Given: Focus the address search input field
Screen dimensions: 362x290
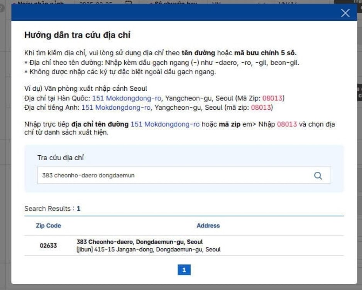Looking at the screenshot, I should tap(174, 175).
